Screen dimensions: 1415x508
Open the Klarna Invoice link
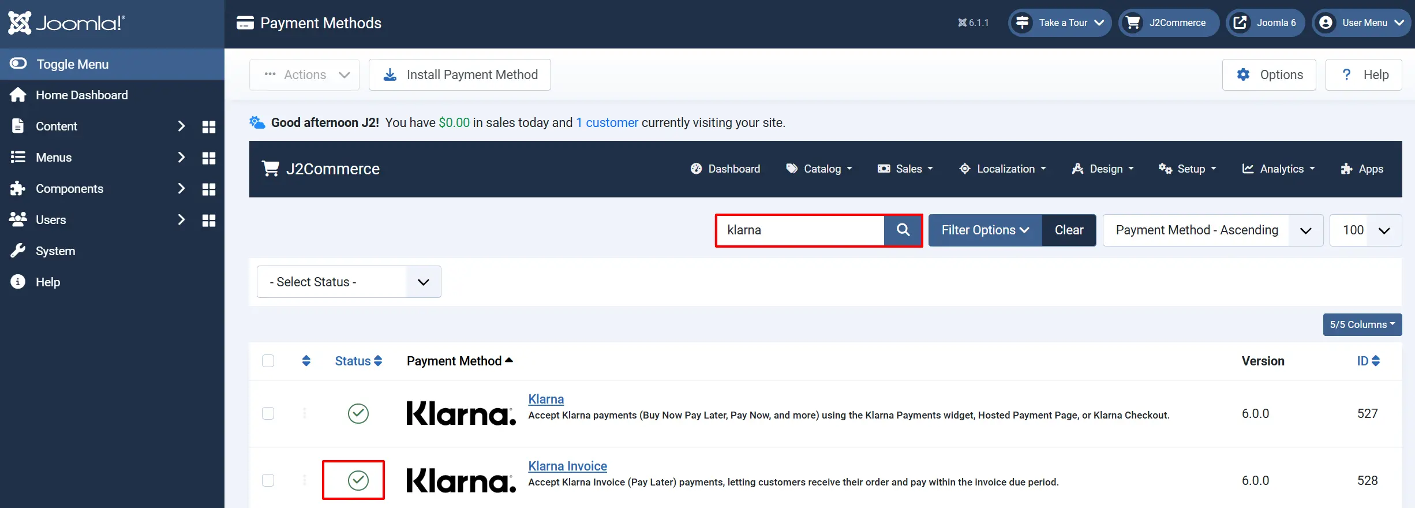pos(568,466)
